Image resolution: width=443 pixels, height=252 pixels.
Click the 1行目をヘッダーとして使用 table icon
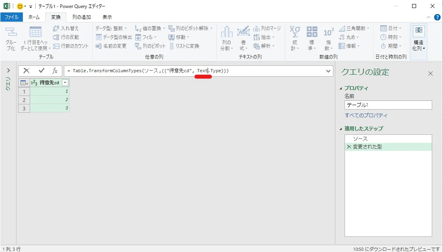[35, 32]
